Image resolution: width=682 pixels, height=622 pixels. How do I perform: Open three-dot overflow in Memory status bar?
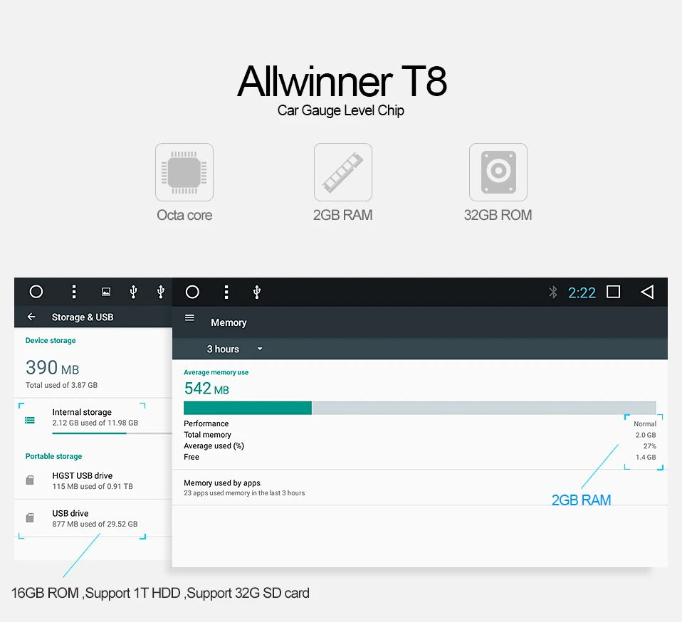226,292
